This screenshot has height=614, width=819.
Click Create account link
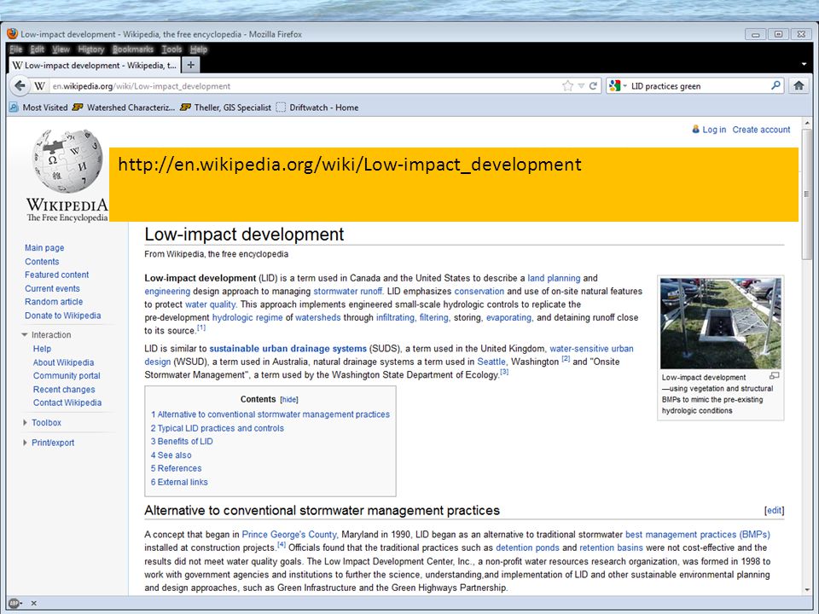tap(761, 130)
